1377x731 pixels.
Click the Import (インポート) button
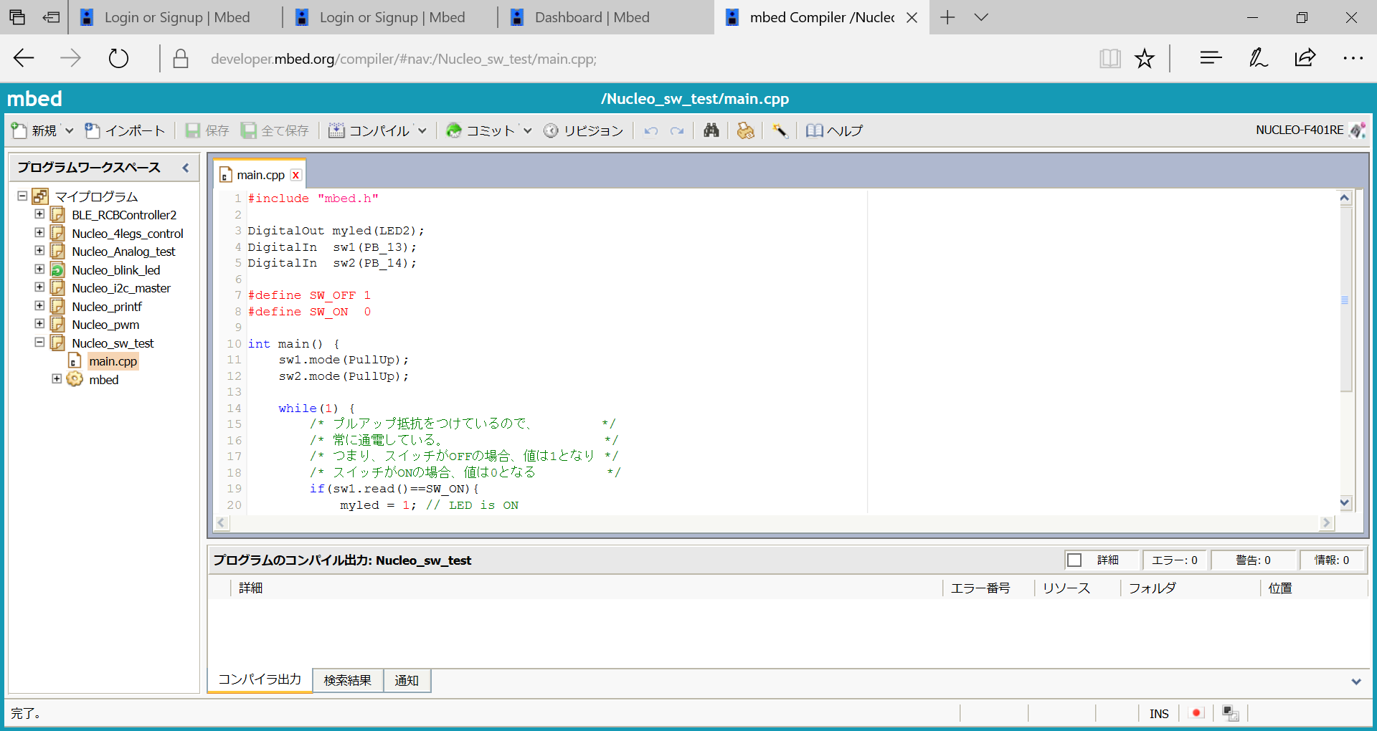click(125, 130)
